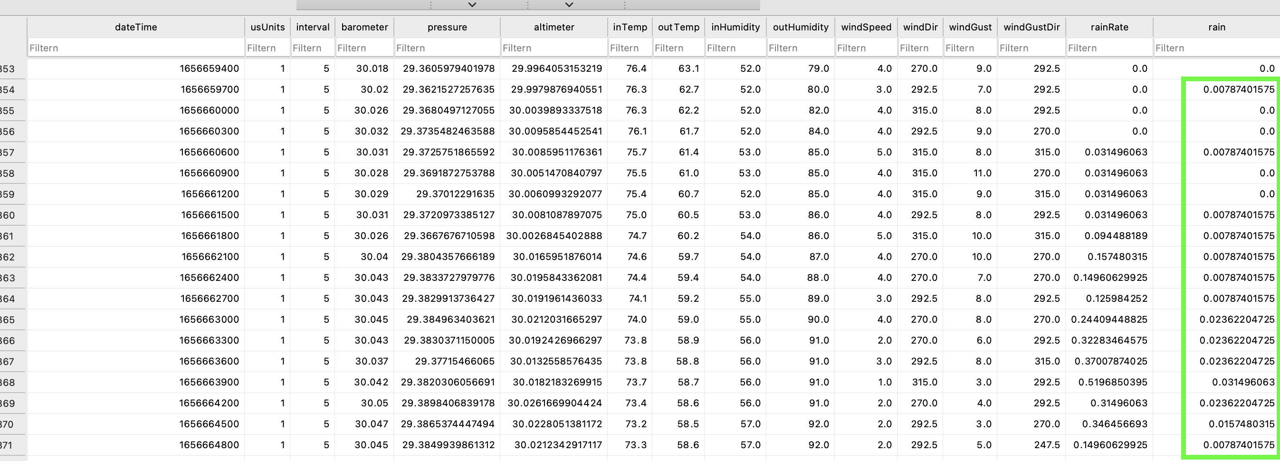Click the interval column header
Viewport: 1280px width, 461px height.
click(313, 27)
